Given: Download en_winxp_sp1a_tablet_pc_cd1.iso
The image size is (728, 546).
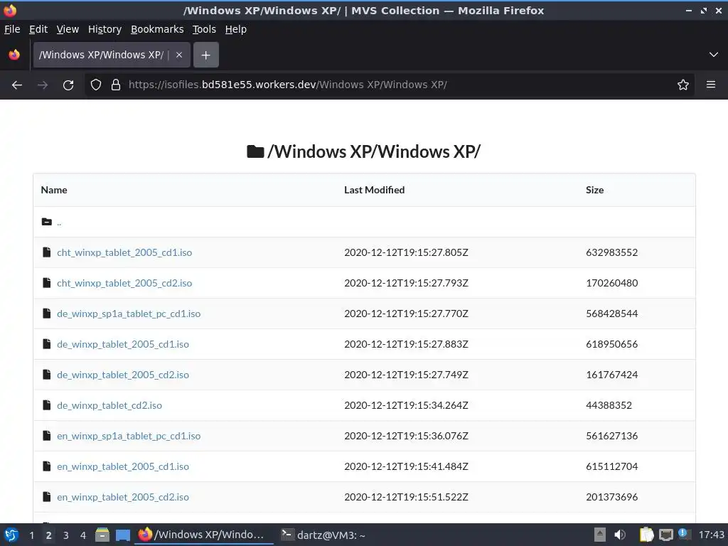Looking at the screenshot, I should (x=129, y=436).
